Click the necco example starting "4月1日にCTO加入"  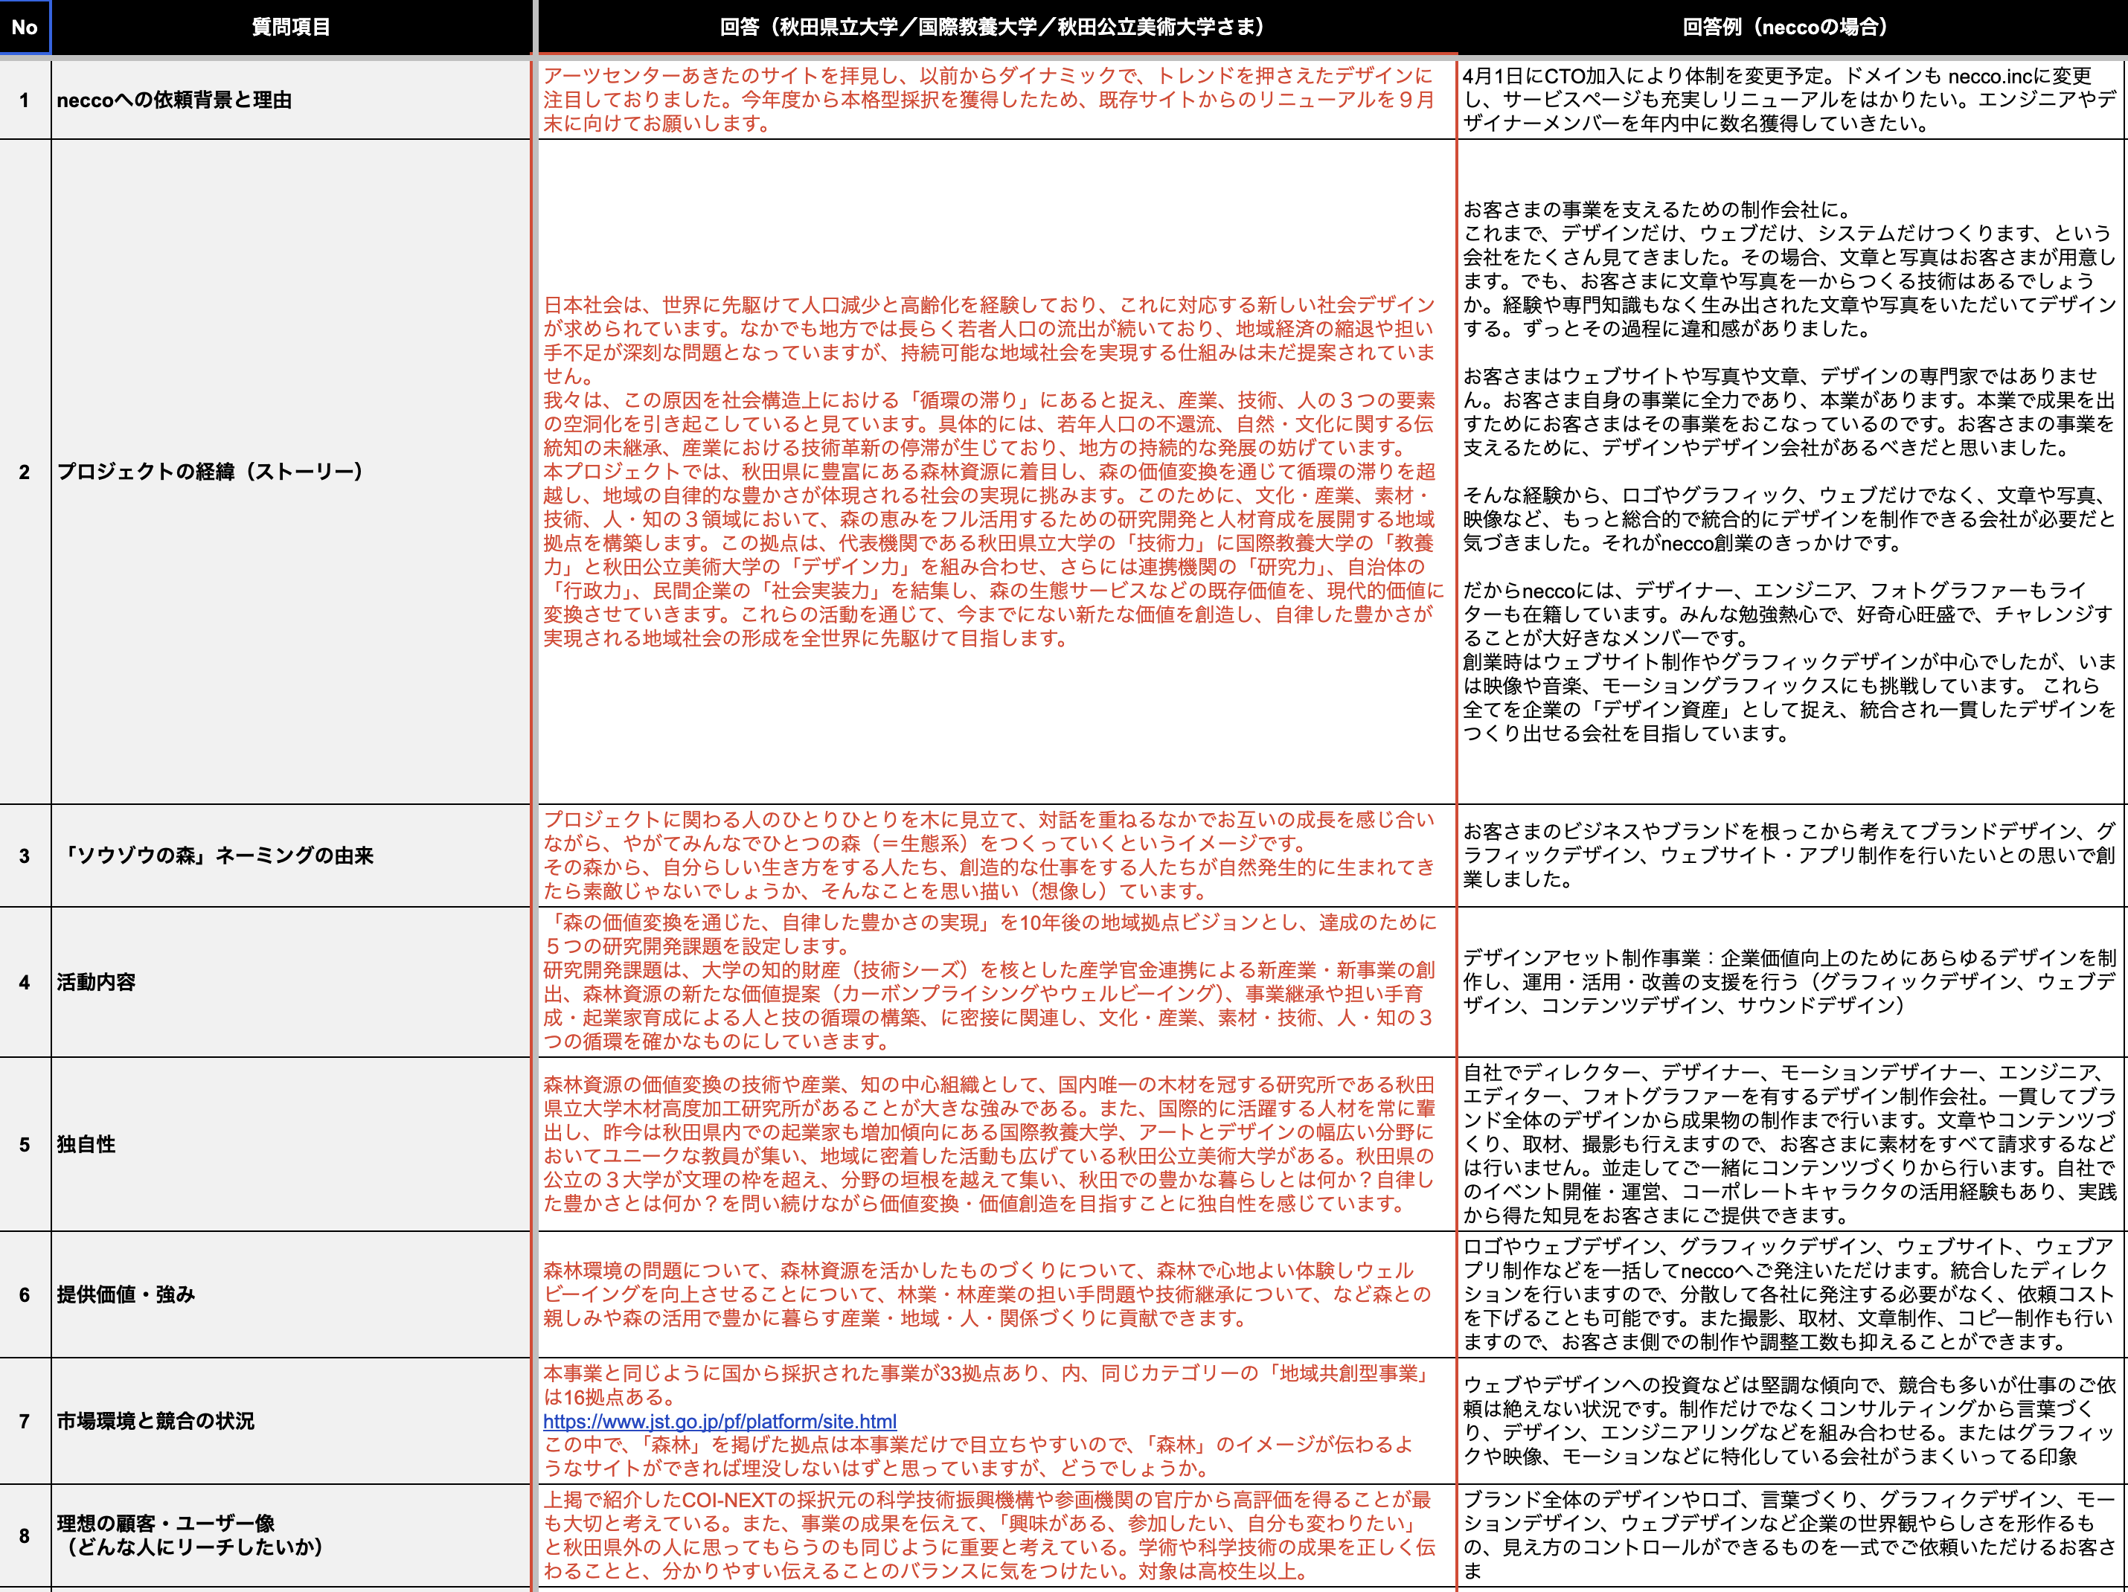(x=1791, y=100)
